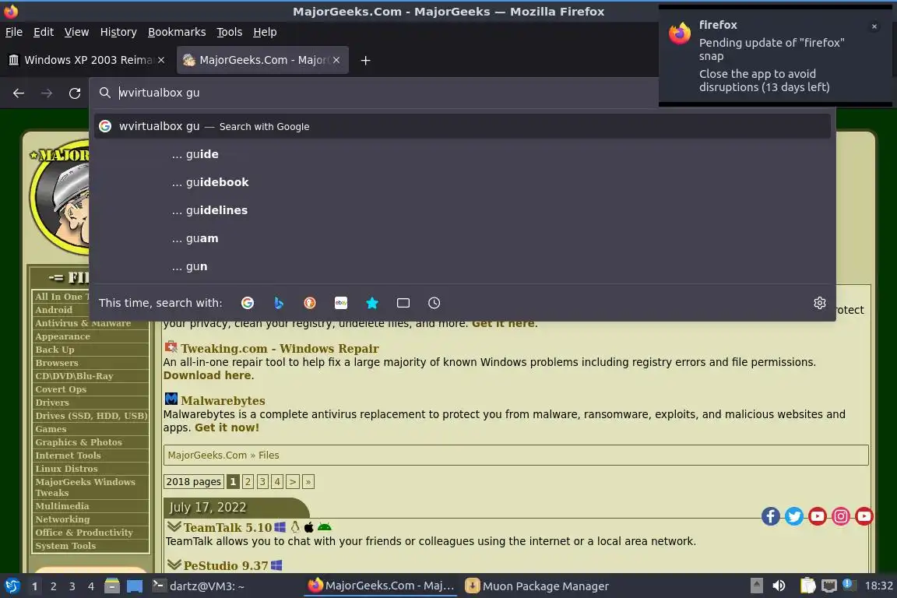
Task: Switch to virtual desktop 2
Action: pyautogui.click(x=53, y=586)
